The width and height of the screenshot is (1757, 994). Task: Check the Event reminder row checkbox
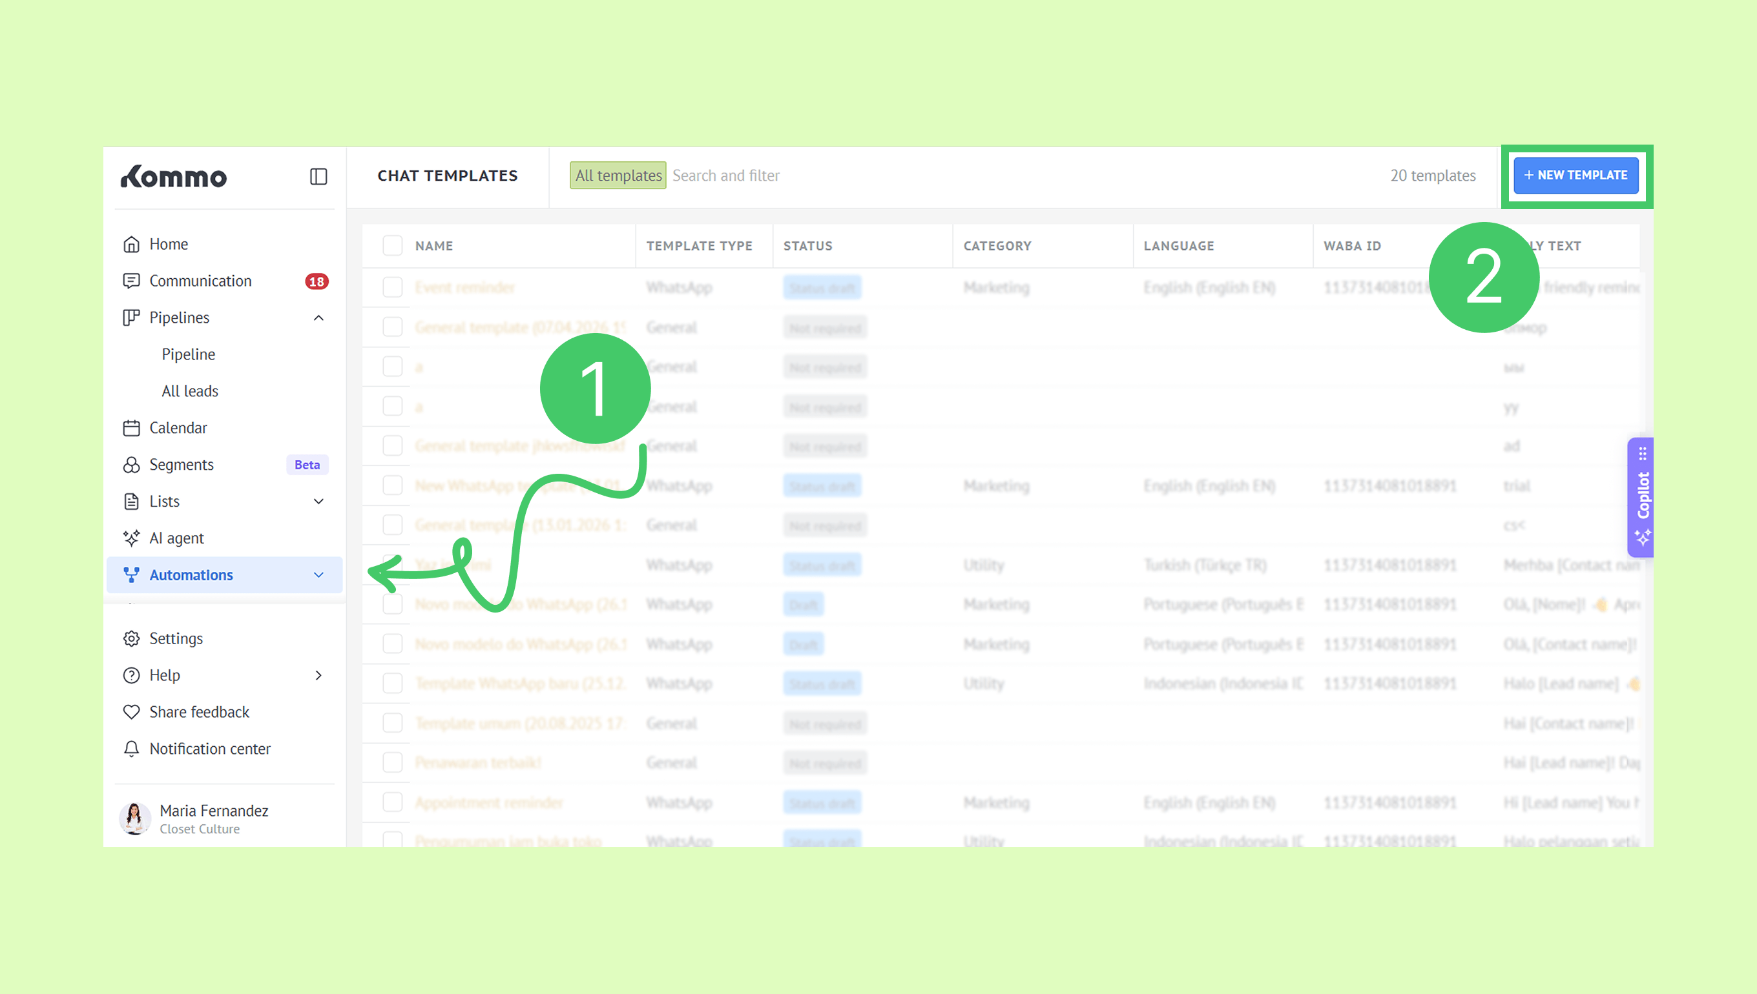click(x=393, y=287)
